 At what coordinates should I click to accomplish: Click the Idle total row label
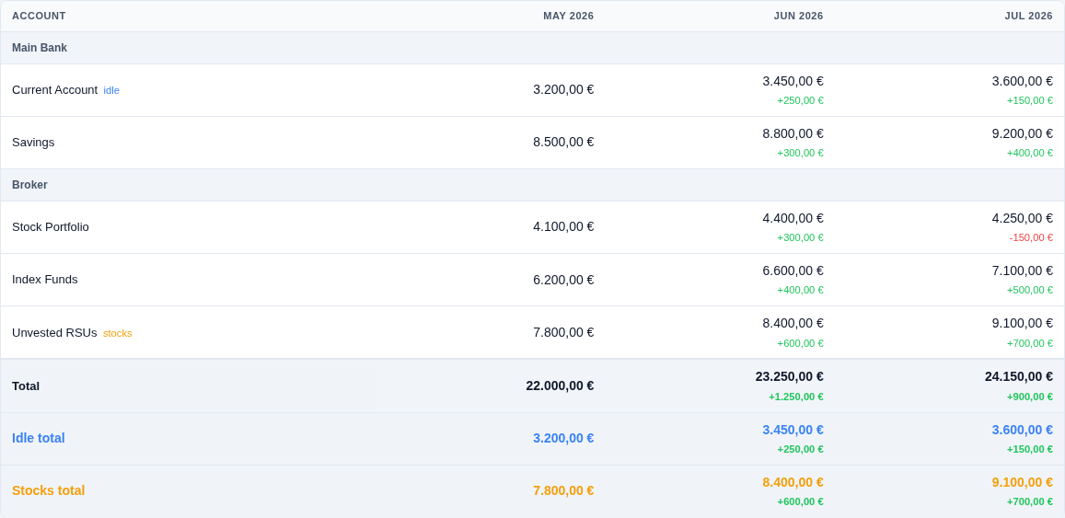tap(39, 439)
